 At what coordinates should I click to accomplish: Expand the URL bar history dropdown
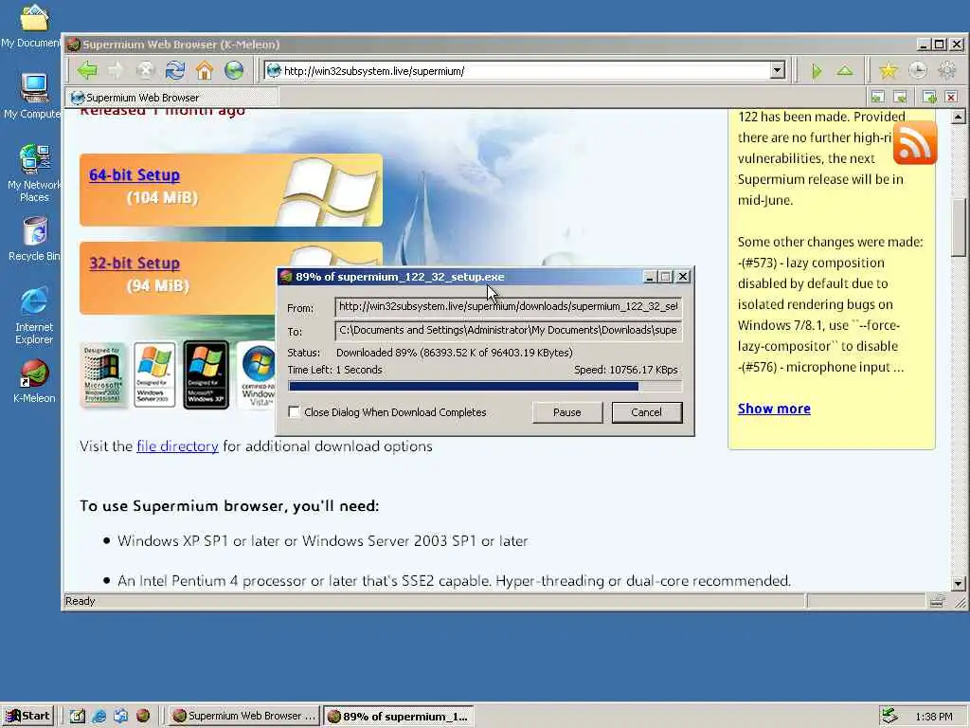[x=778, y=70]
